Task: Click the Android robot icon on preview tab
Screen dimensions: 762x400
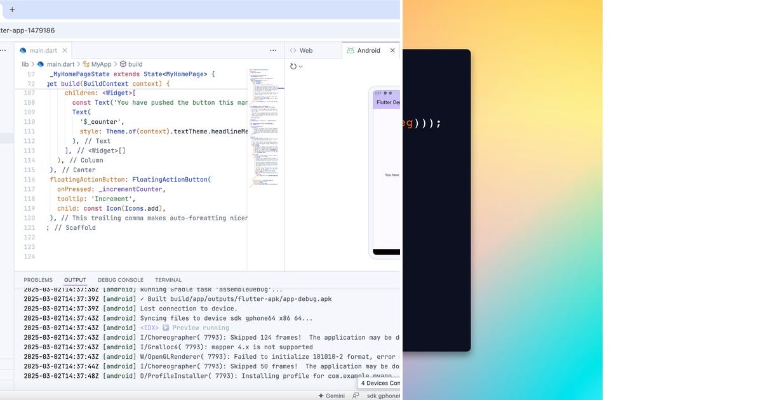Action: pos(351,50)
